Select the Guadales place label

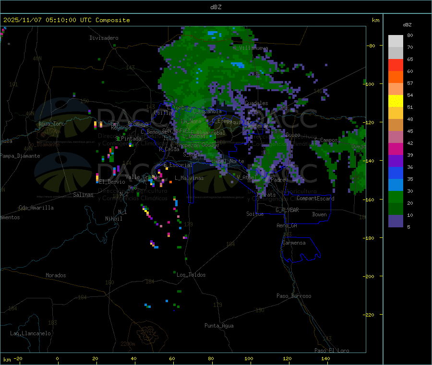pyautogui.click(x=256, y=103)
